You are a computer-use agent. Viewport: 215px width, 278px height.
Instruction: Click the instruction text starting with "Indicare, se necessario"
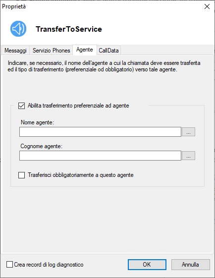coord(104,66)
